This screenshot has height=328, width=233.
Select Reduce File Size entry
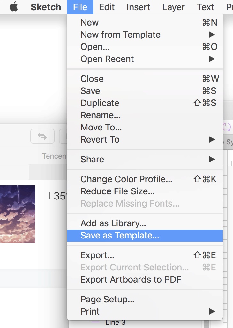(x=117, y=191)
